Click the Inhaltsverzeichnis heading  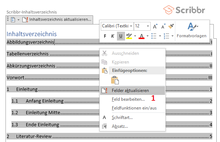tap(32, 34)
